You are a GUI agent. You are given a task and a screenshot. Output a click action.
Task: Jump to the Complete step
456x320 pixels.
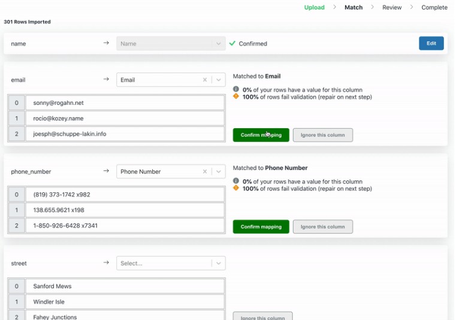click(x=434, y=7)
